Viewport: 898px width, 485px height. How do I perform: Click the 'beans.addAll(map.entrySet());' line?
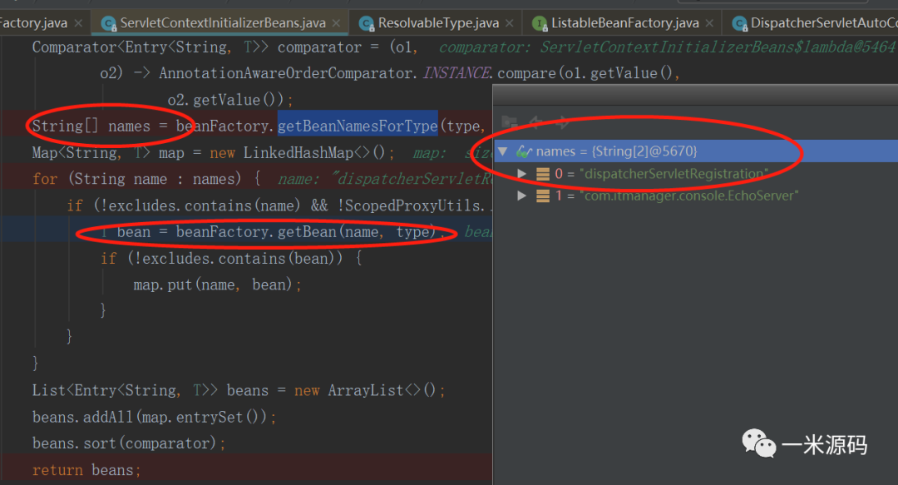point(155,418)
